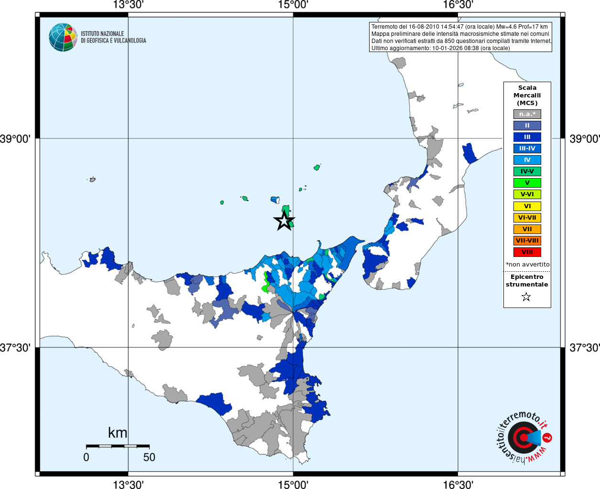Select the yellow VI legend swatch
The height and width of the screenshot is (489, 600).
[x=527, y=206]
